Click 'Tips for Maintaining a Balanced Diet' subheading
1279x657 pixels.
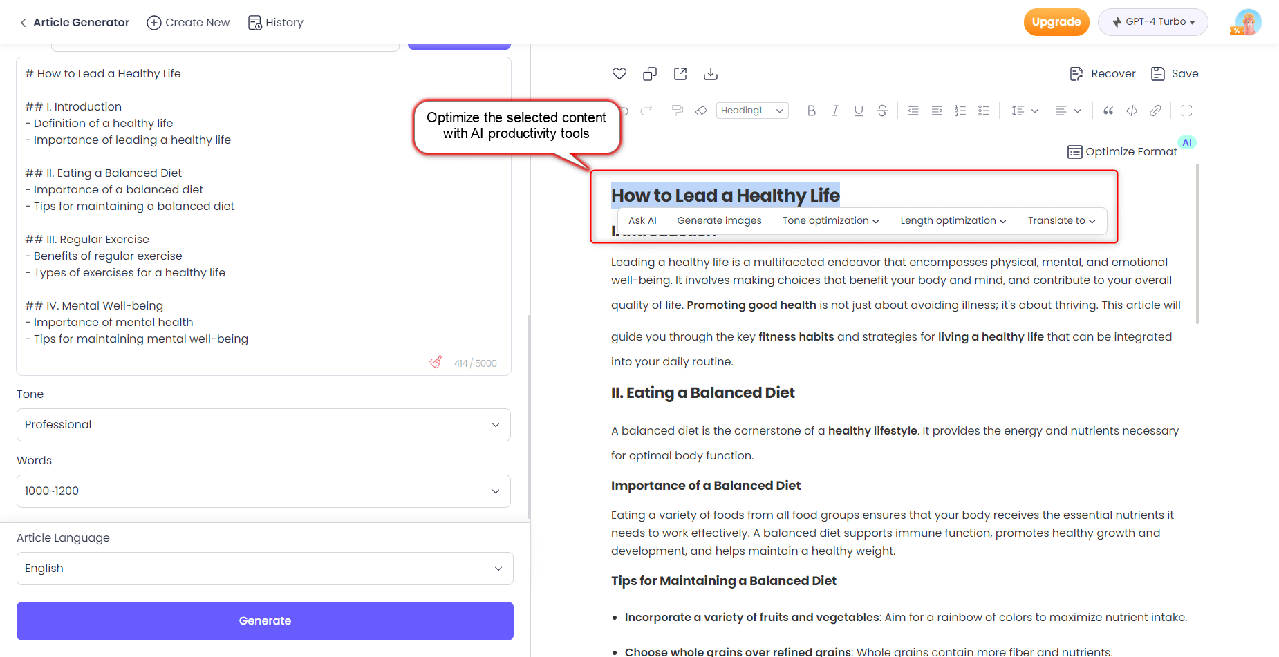[x=723, y=581]
